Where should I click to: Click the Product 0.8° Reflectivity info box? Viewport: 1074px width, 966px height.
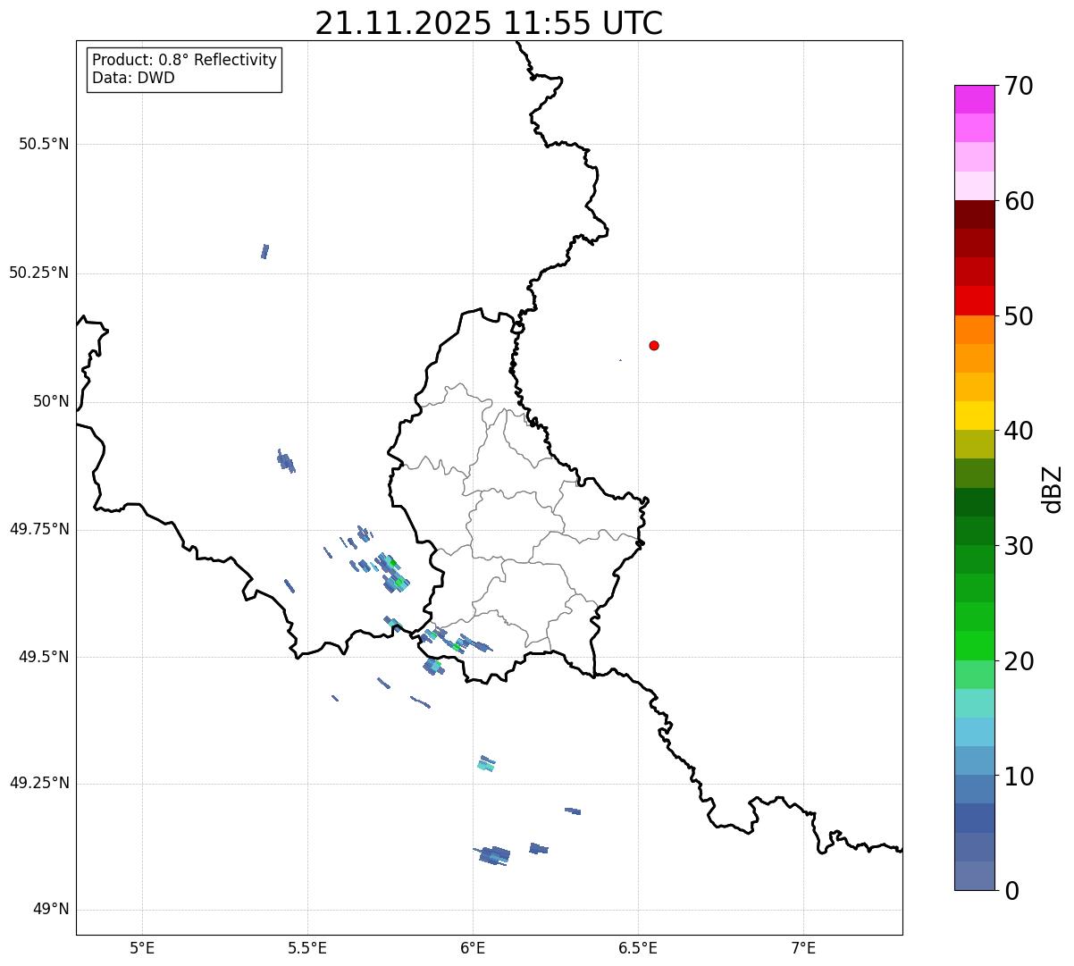pyautogui.click(x=184, y=70)
